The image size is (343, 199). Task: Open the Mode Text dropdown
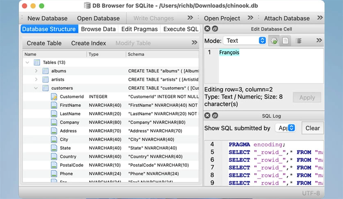[245, 41]
